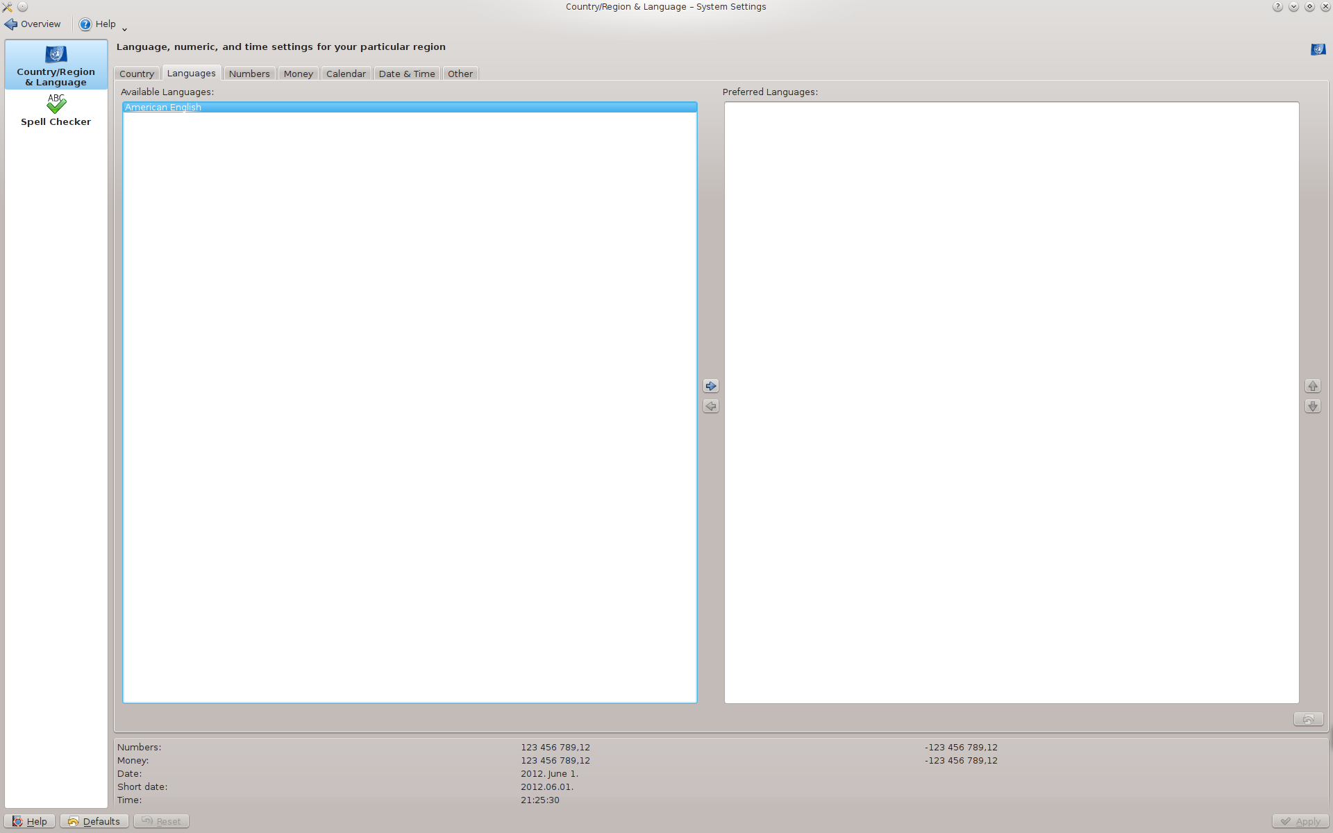Click the bottom Help button
Screen dimensions: 1333x833
(x=29, y=821)
